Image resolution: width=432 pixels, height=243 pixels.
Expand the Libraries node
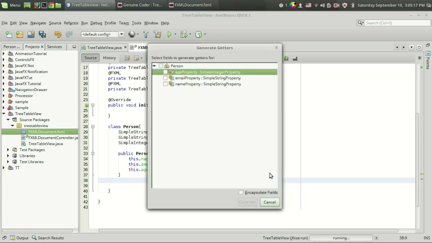(8, 156)
